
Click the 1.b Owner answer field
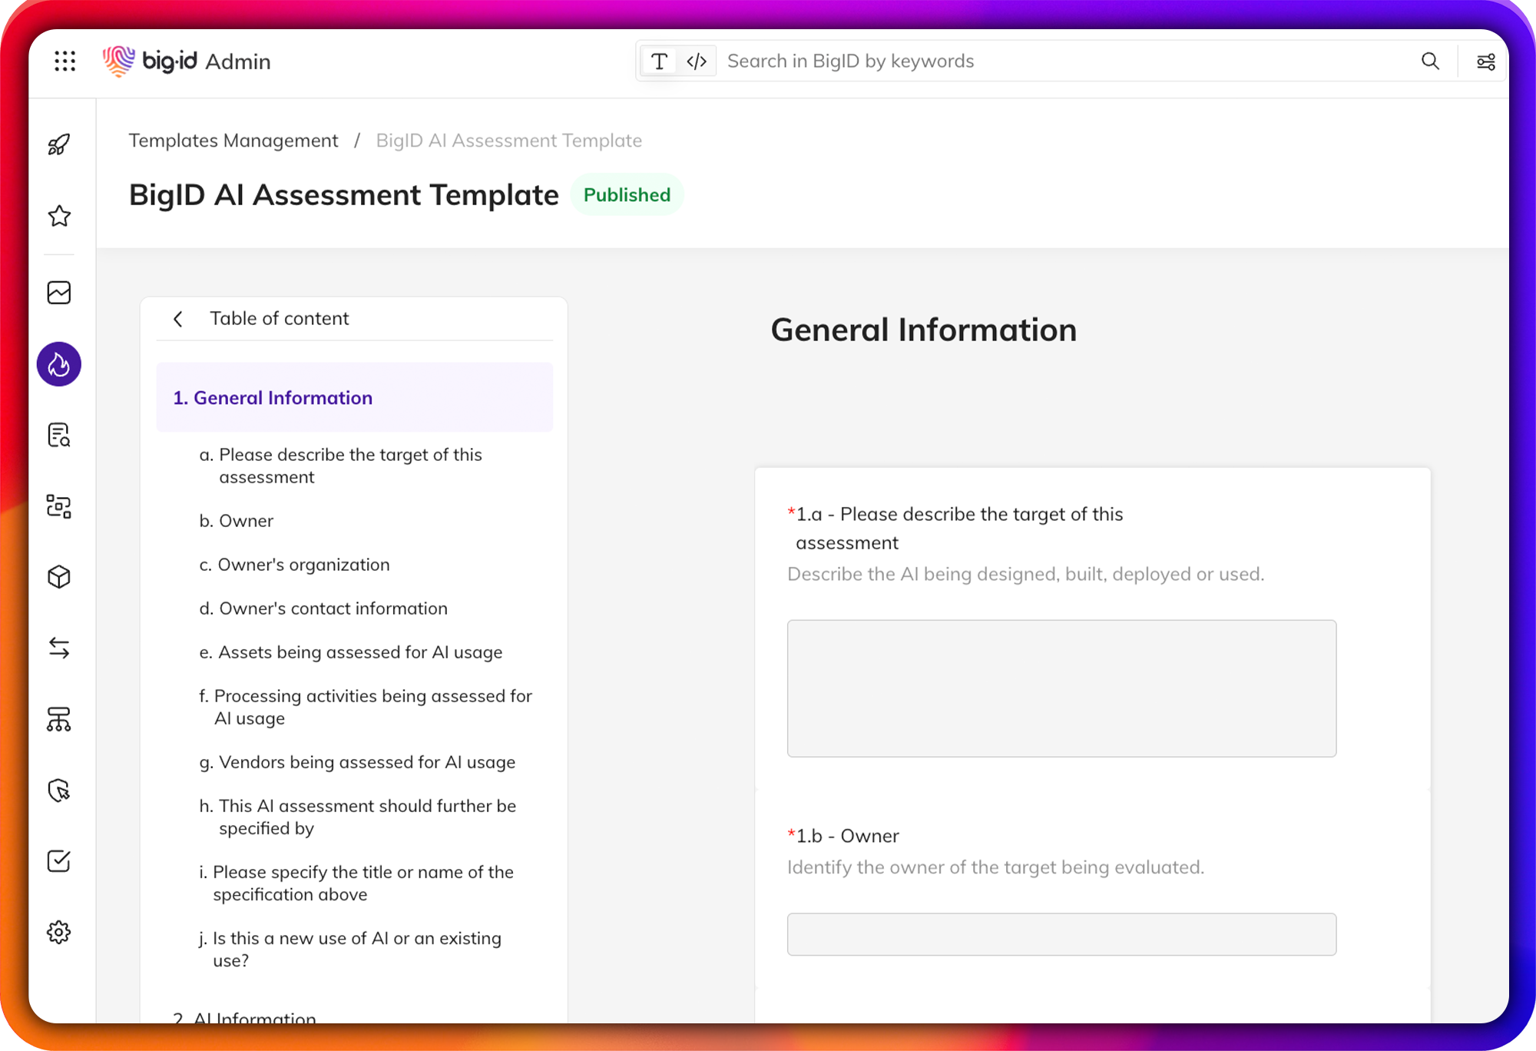(x=1061, y=934)
